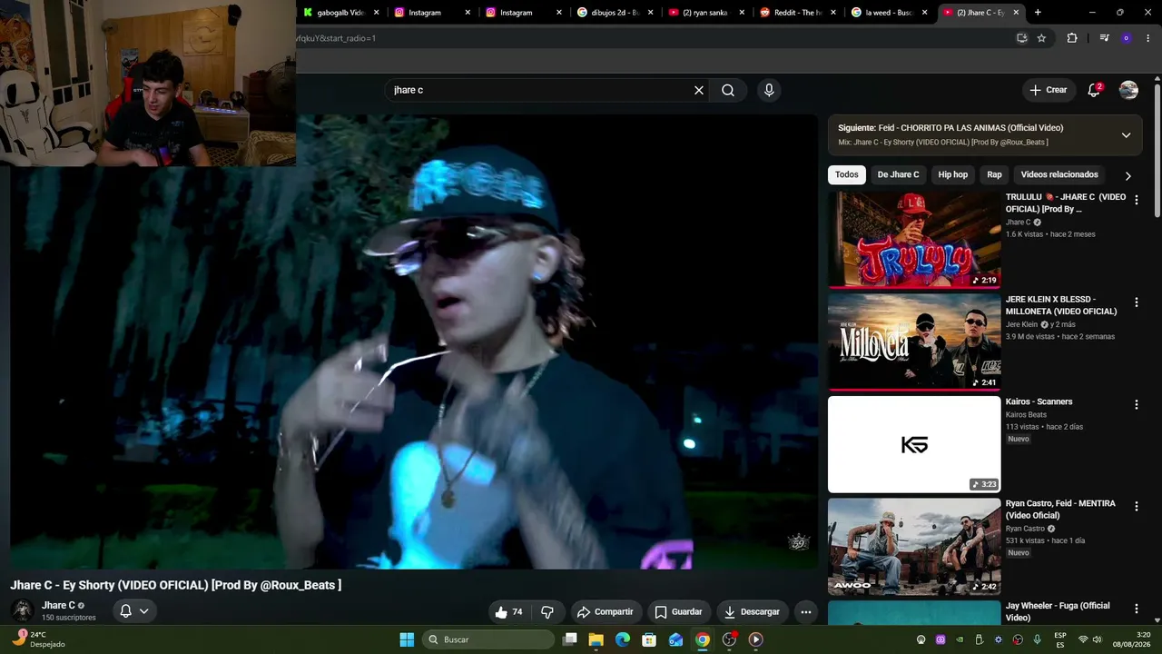The width and height of the screenshot is (1162, 654).
Task: Click the Compartir share button
Action: (x=605, y=612)
